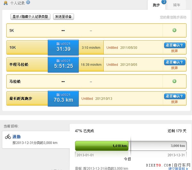Viewport: 192px width, 170px height.
Task: Click the 今日 marker on the goal timeline
Action: point(127,159)
